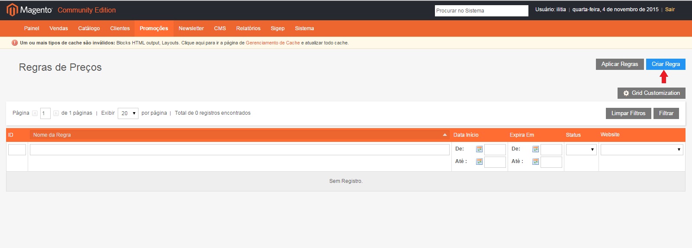Open calendar for Data Início Até date
The width and height of the screenshot is (692, 248).
coord(479,162)
